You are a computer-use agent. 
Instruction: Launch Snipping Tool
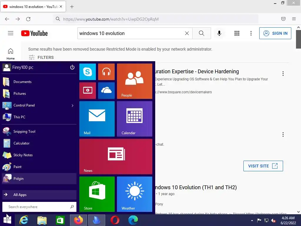tap(39, 132)
